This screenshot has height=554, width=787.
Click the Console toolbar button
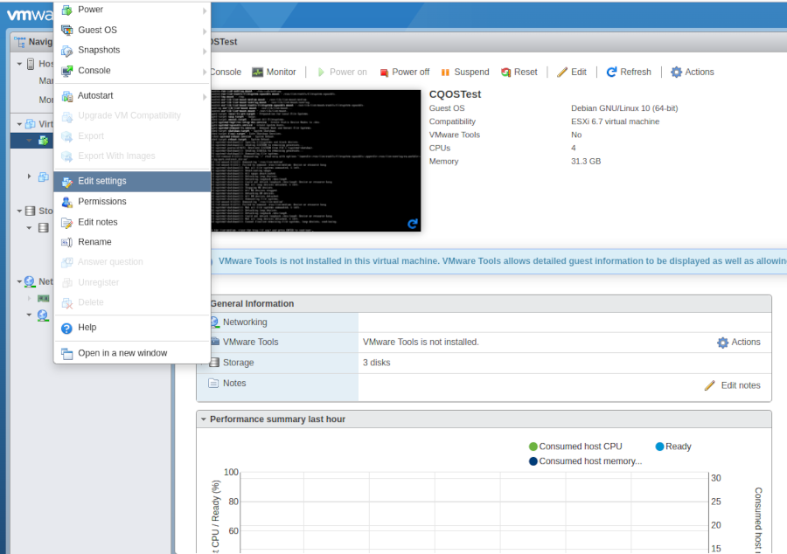pos(226,73)
